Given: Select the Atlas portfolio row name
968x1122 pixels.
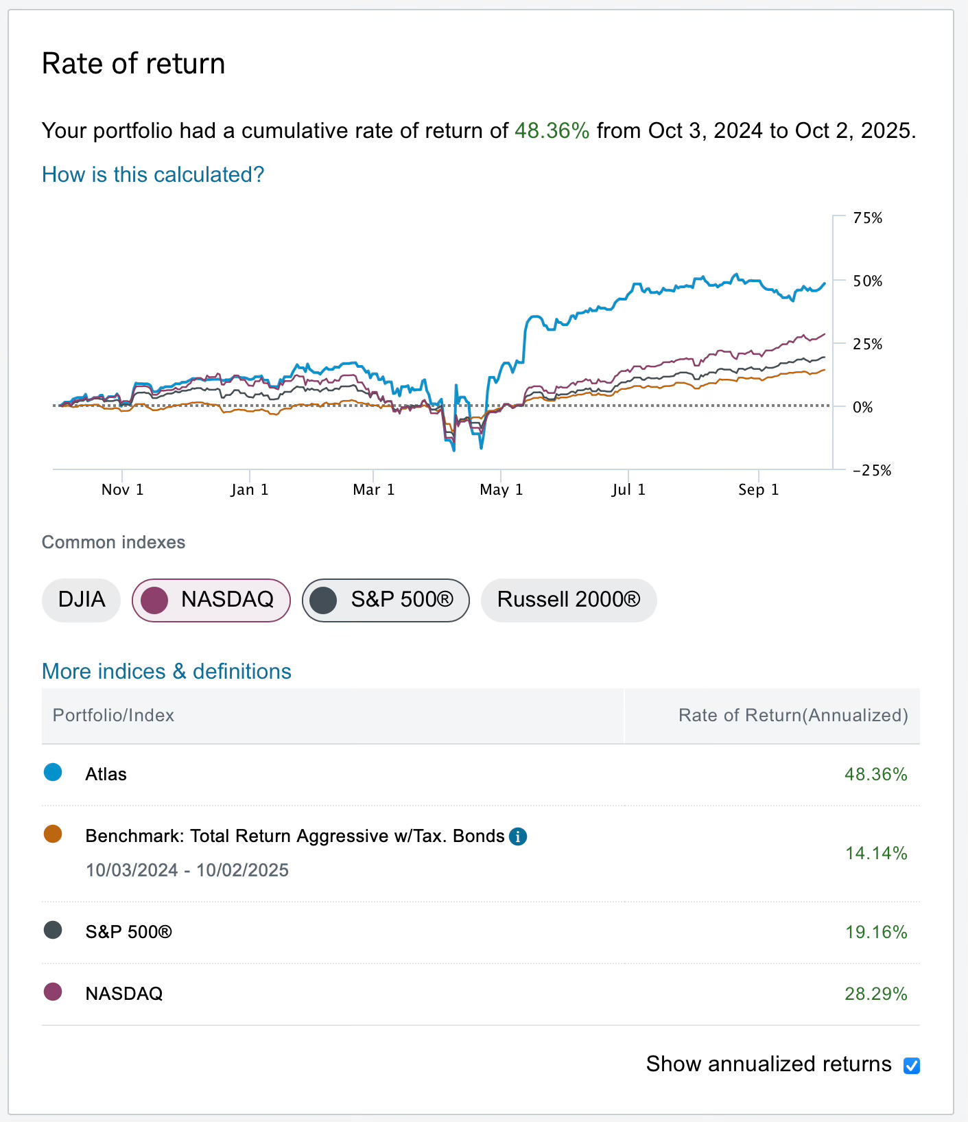Looking at the screenshot, I should click(106, 774).
